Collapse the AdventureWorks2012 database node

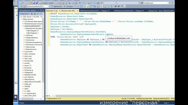23,26
